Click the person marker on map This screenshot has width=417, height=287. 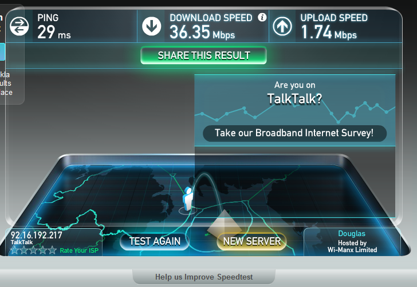[x=188, y=199]
